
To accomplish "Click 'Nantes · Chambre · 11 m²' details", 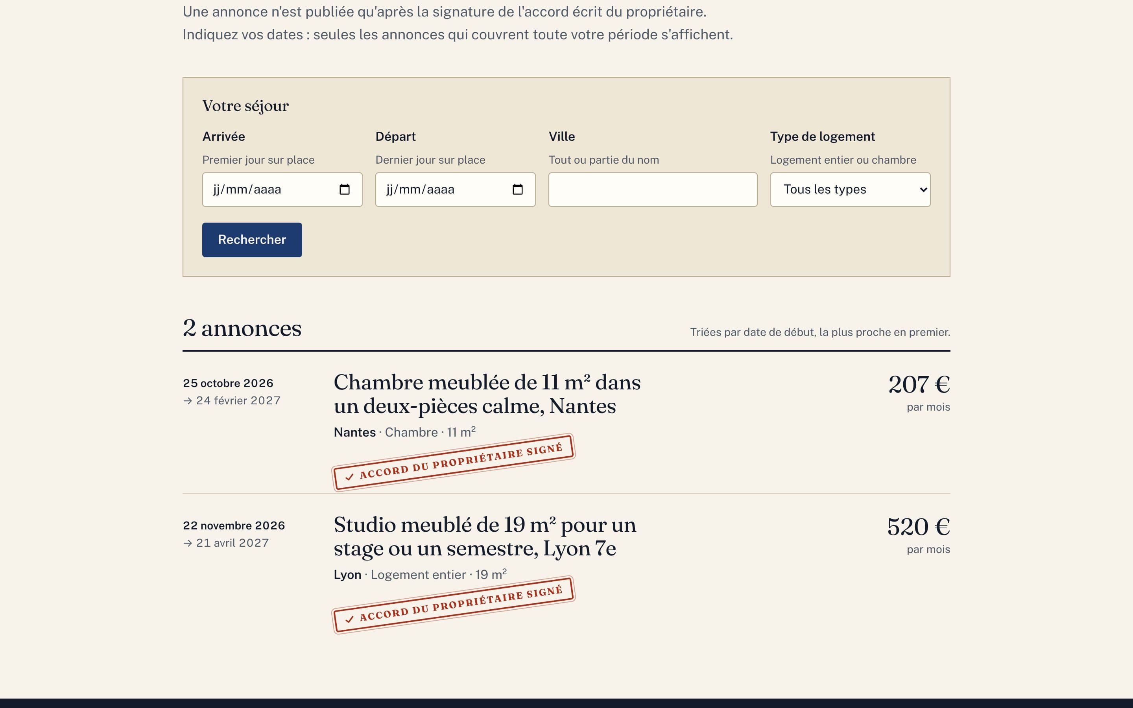I will coord(404,432).
